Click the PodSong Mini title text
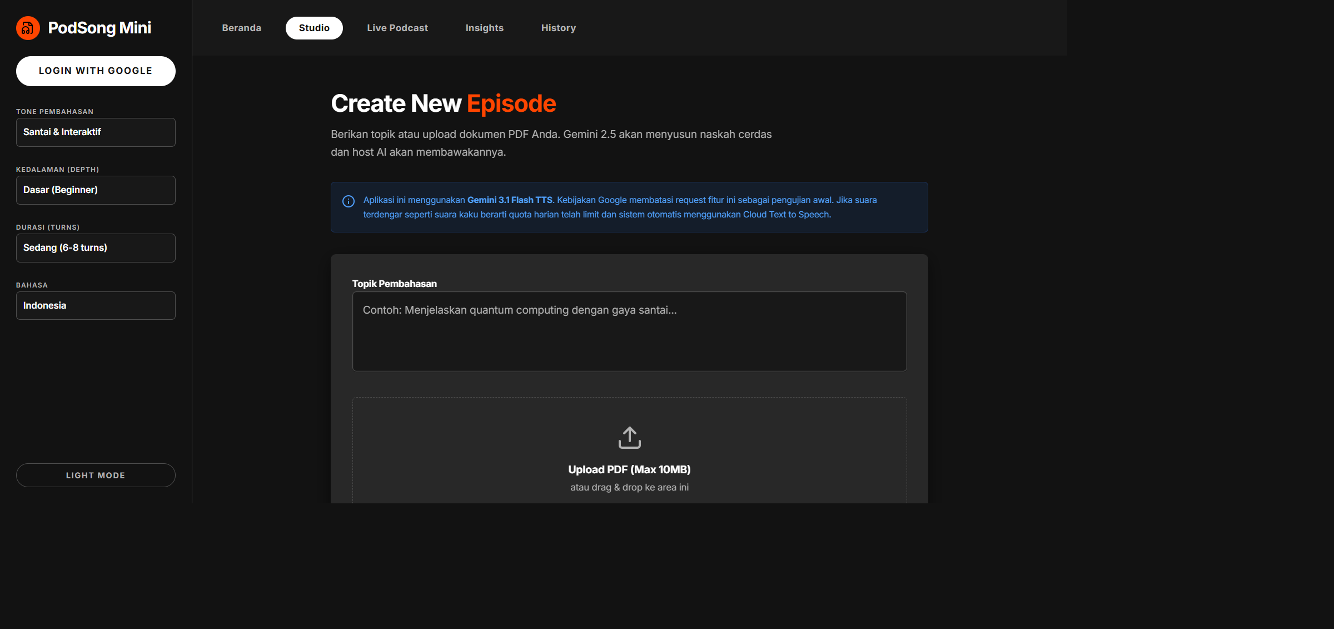 [99, 28]
